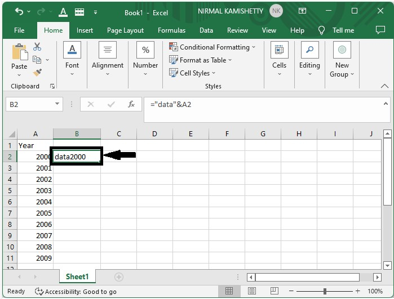Add a new sheet with plus icon
The width and height of the screenshot is (394, 299).
(119, 277)
